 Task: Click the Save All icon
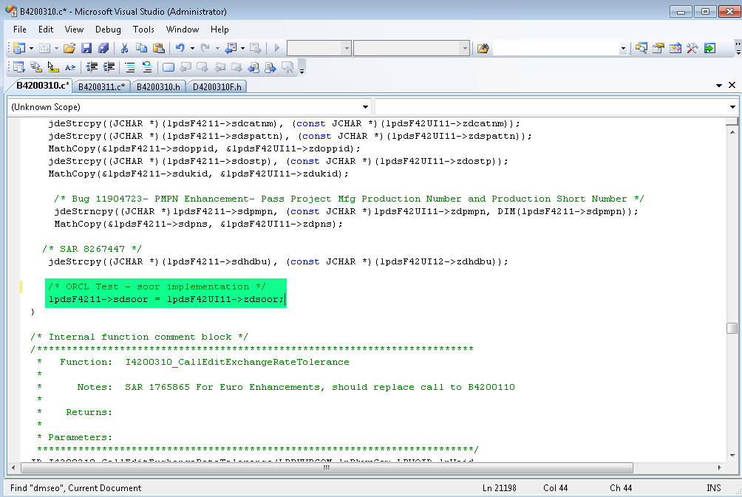pyautogui.click(x=103, y=48)
